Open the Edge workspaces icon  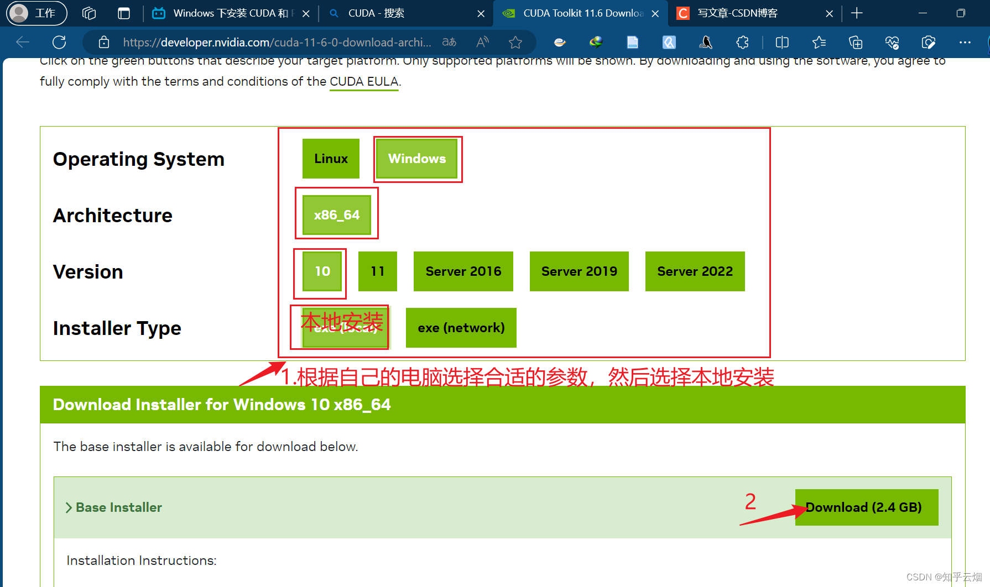[89, 13]
